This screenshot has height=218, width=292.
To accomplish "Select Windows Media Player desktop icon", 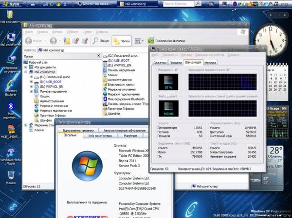I will tap(11, 157).
